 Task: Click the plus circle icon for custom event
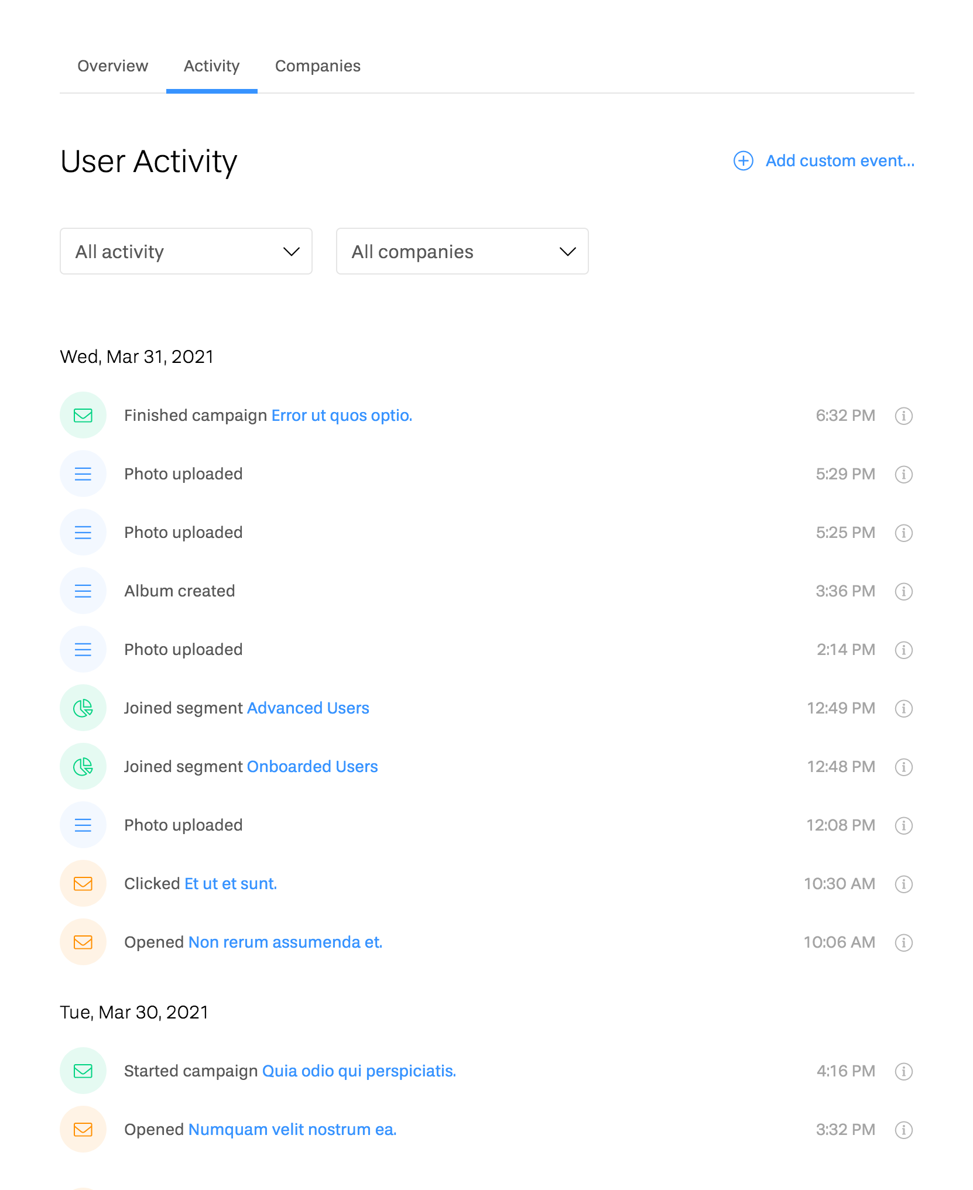tap(744, 161)
